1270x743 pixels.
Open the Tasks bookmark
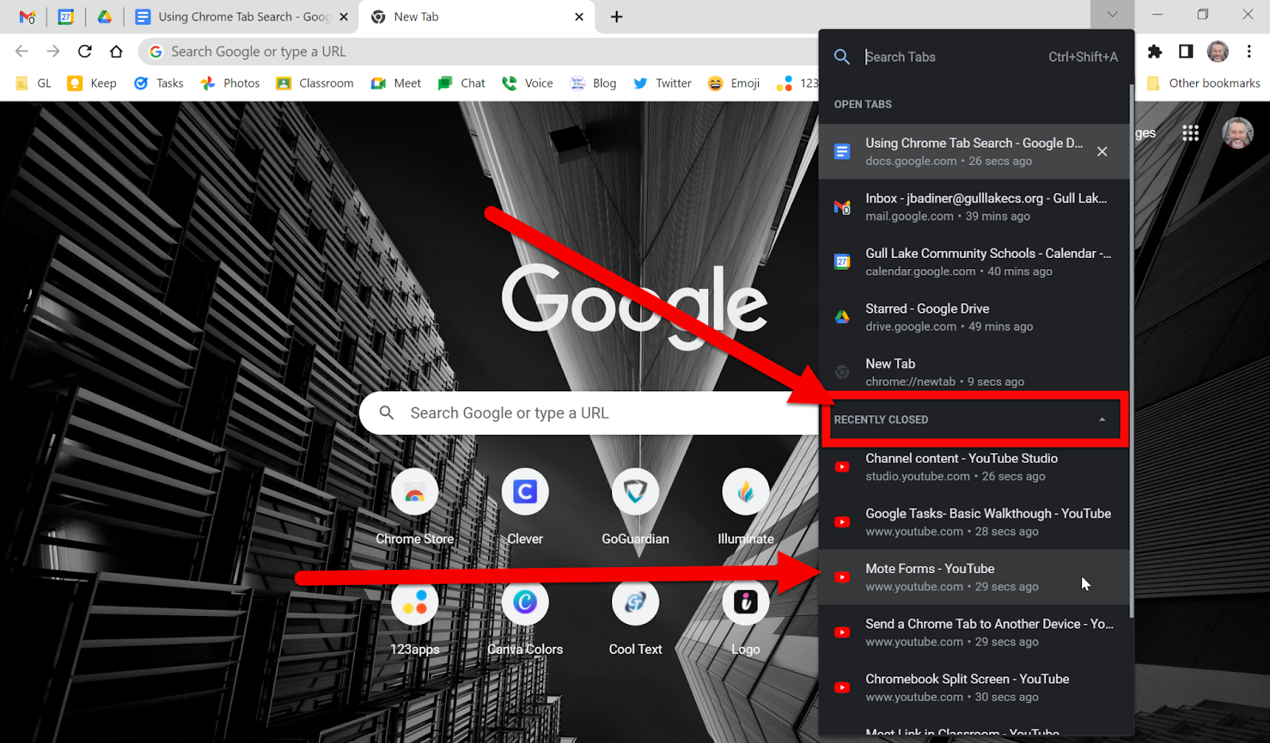159,83
